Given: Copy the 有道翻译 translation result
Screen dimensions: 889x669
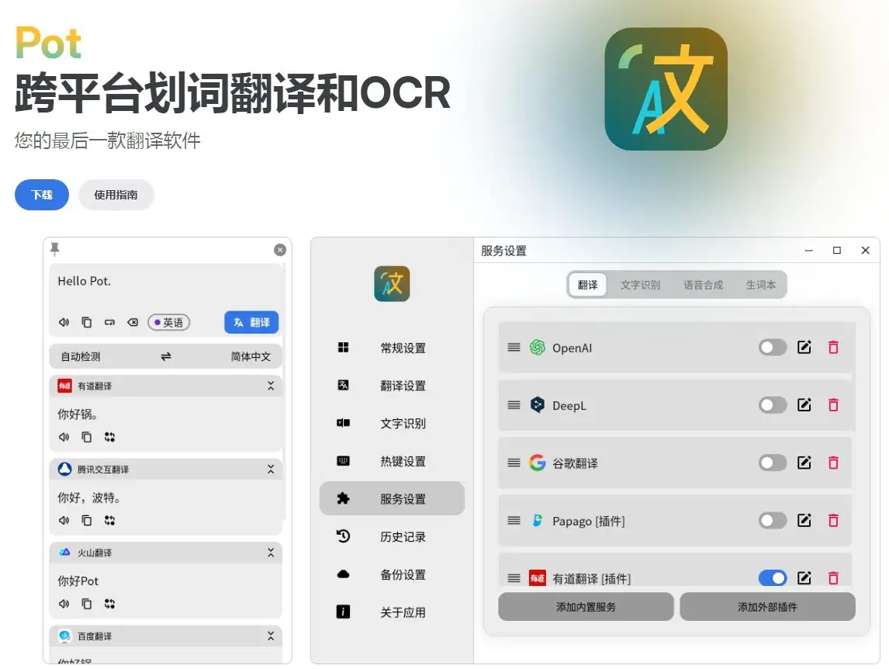Looking at the screenshot, I should 86,437.
